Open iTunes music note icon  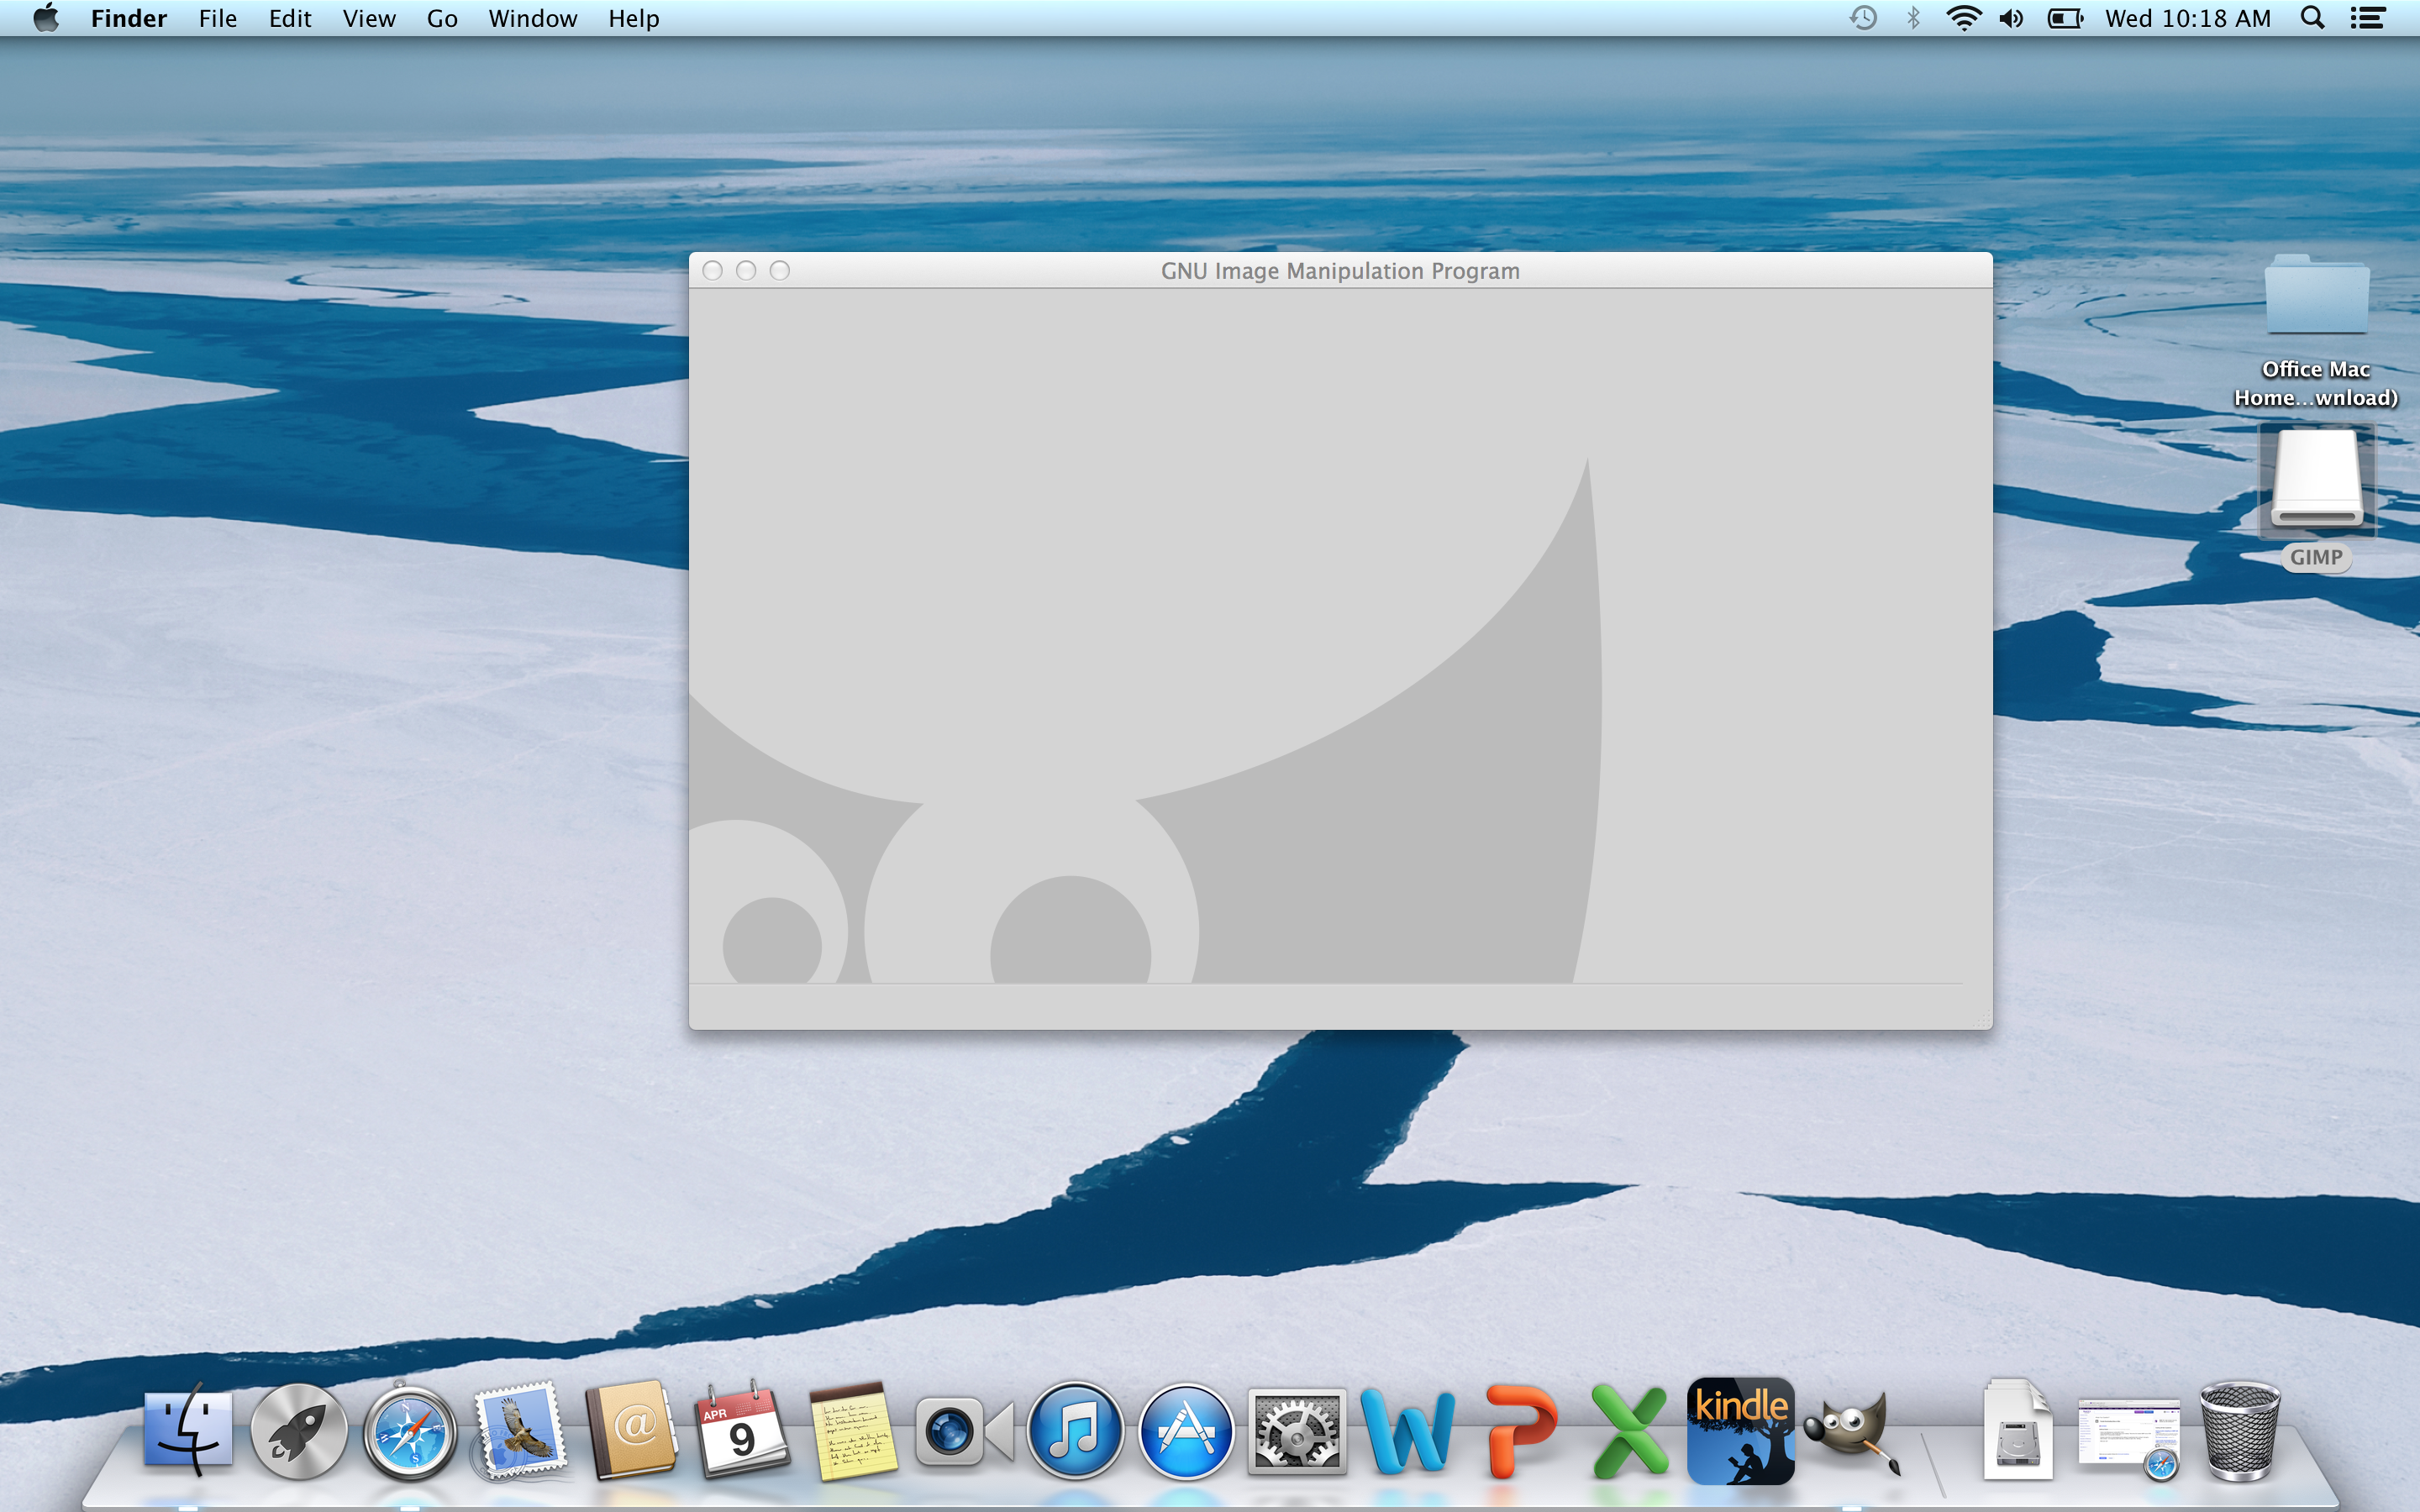tap(1075, 1431)
